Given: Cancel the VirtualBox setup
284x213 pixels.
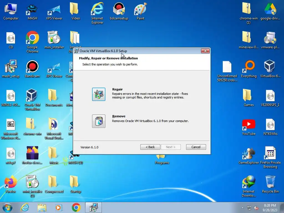Looking at the screenshot, I should pyautogui.click(x=196, y=147).
